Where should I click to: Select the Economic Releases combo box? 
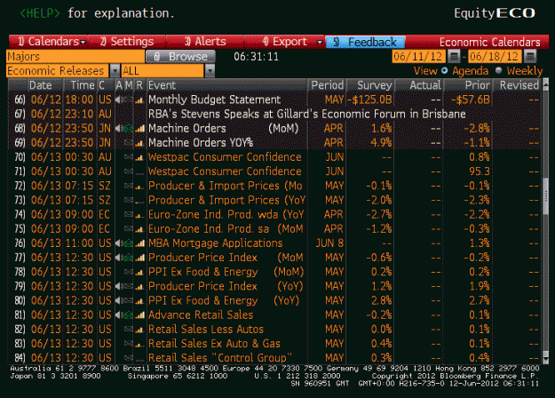(x=58, y=71)
